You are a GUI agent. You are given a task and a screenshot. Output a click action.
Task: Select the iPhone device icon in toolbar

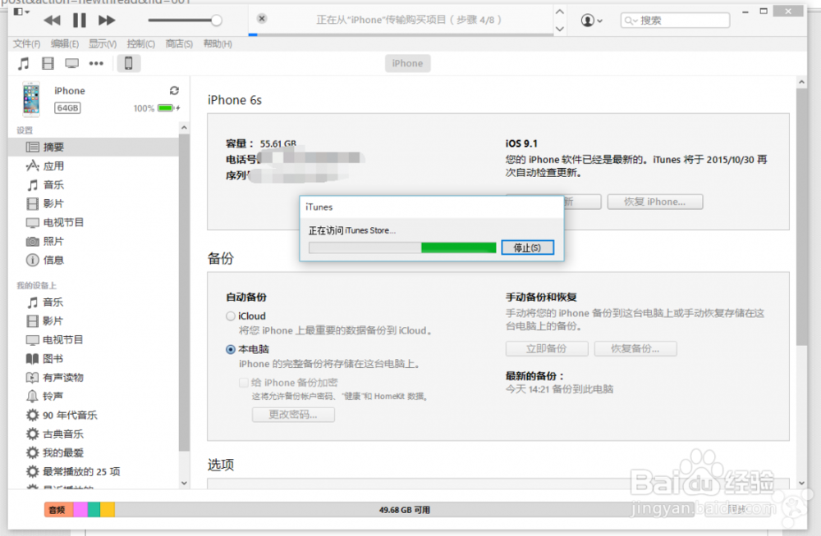pyautogui.click(x=128, y=64)
